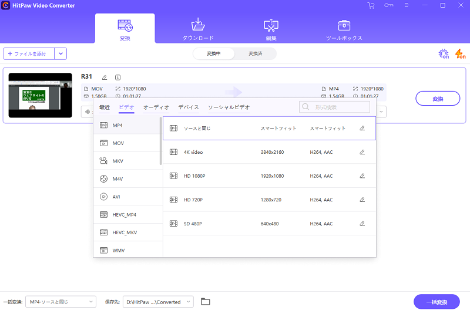Click the R31 video thumbnail
The height and width of the screenshot is (317, 470).
tap(40, 95)
